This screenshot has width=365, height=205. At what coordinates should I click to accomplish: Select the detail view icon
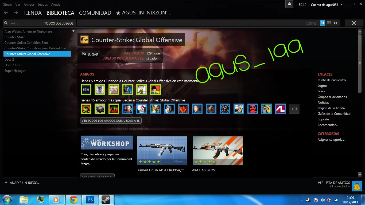tap(323, 23)
